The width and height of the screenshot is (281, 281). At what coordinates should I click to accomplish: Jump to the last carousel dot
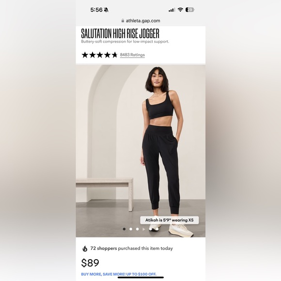(157, 229)
